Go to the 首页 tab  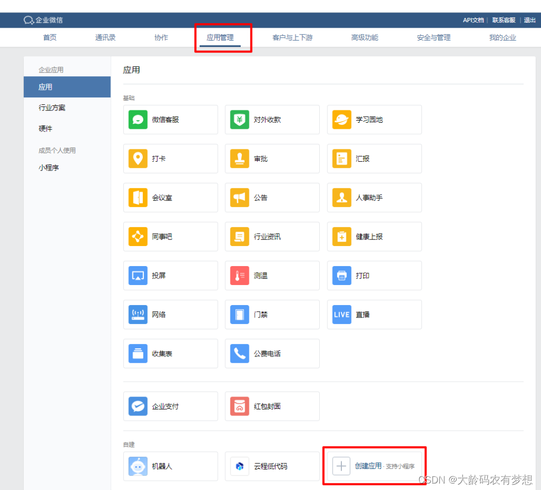(x=50, y=37)
